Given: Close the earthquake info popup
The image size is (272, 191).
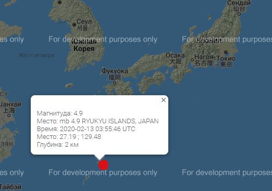Looking at the screenshot, I should coord(164,100).
